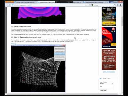Click the Article Tags panel icon
The width and height of the screenshot is (128, 96).
pyautogui.click(x=101, y=79)
